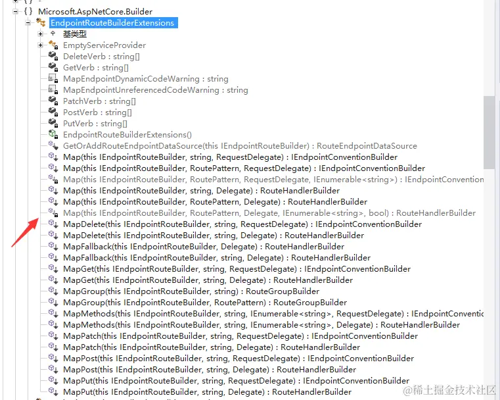The width and height of the screenshot is (500, 400).
Task: Click the method icon for MapPatch returning IEndpointConventionBuilder
Action: pyautogui.click(x=53, y=336)
